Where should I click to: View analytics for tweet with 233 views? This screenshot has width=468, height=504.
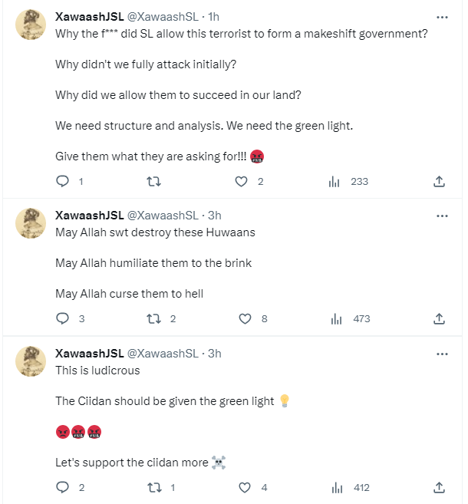[x=335, y=182]
